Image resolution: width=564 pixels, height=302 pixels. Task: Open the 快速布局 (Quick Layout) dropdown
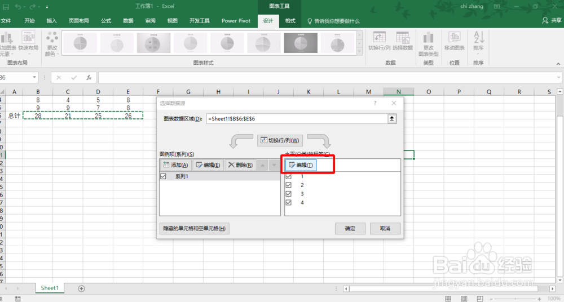tap(28, 42)
